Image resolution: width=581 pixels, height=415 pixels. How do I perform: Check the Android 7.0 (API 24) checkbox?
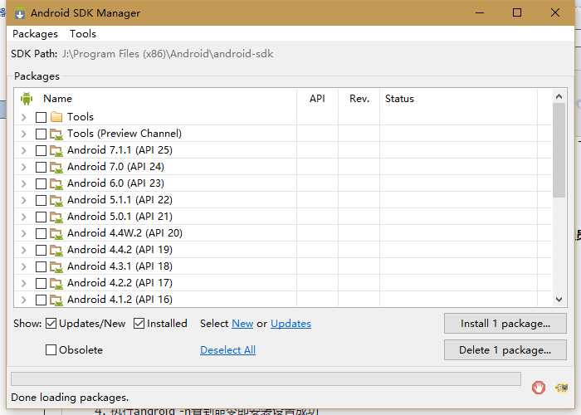pyautogui.click(x=41, y=167)
